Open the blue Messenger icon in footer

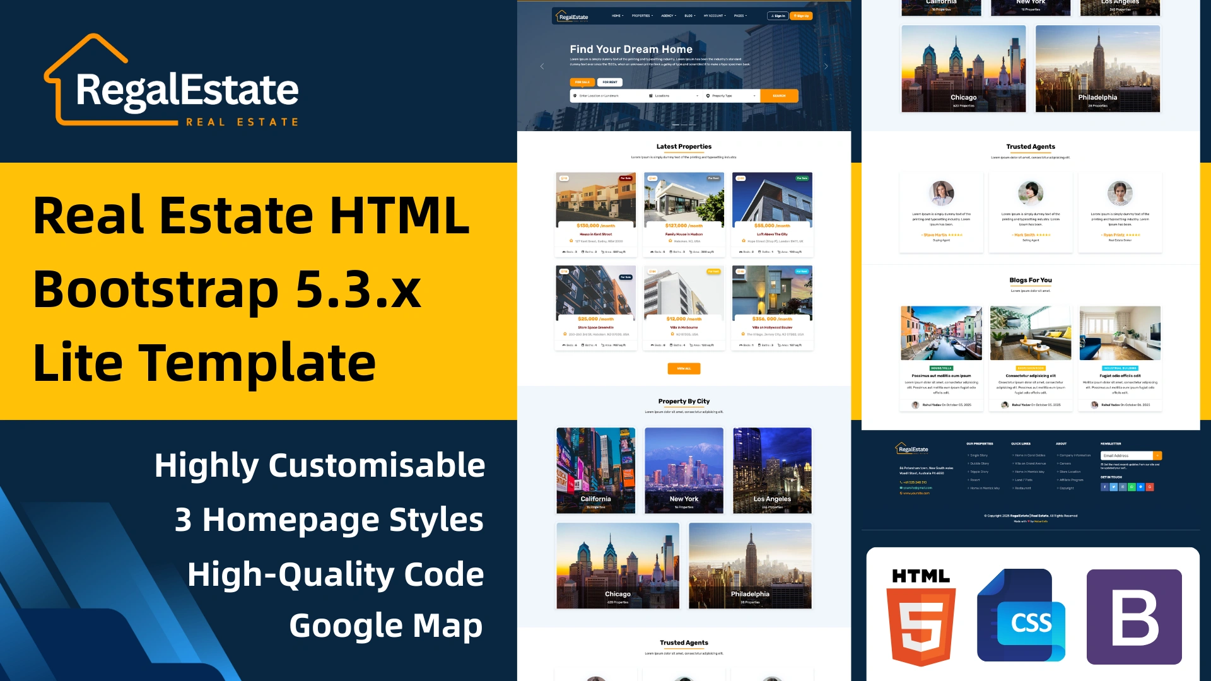pos(1140,487)
